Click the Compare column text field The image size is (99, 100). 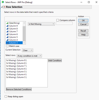tap(64, 23)
